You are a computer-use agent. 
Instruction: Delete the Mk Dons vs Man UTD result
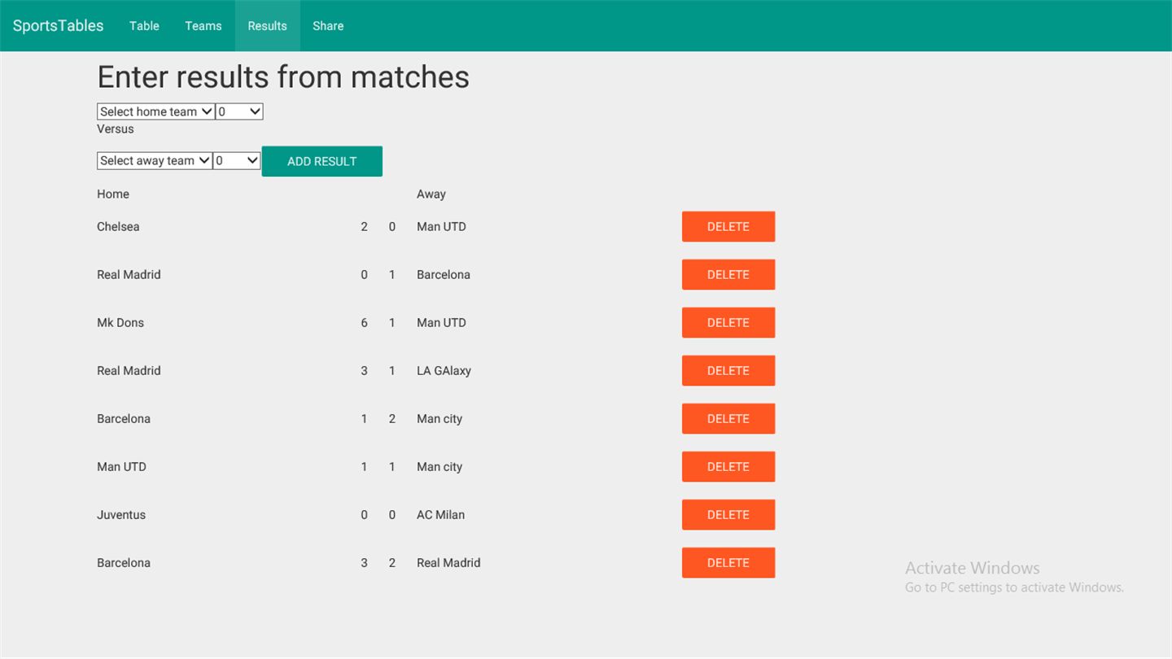(728, 323)
